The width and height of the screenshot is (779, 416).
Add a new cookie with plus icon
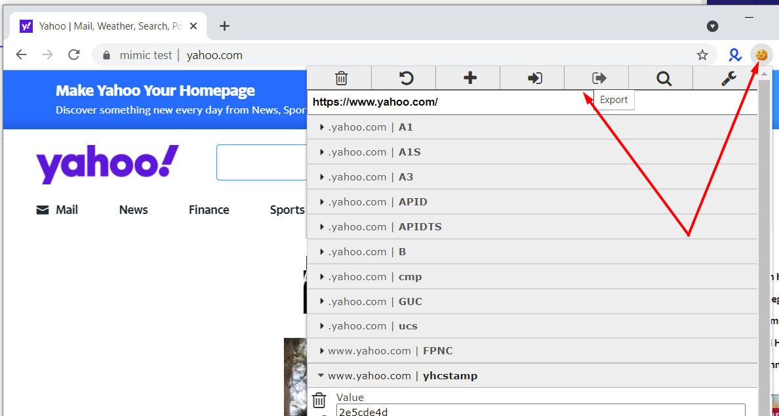470,78
